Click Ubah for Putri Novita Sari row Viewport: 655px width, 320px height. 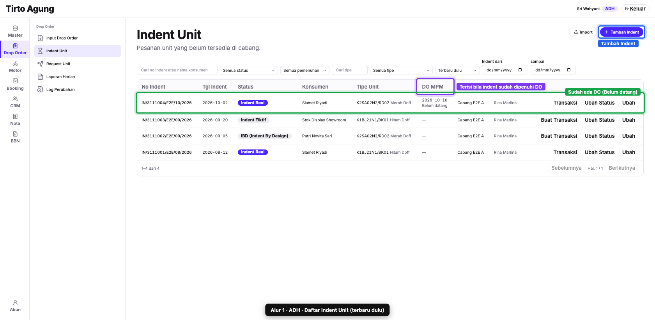pyautogui.click(x=628, y=136)
